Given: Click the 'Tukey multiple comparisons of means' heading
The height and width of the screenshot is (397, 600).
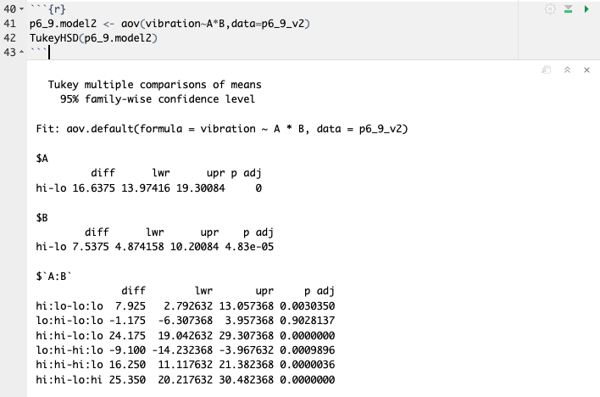Looking at the screenshot, I should [154, 85].
